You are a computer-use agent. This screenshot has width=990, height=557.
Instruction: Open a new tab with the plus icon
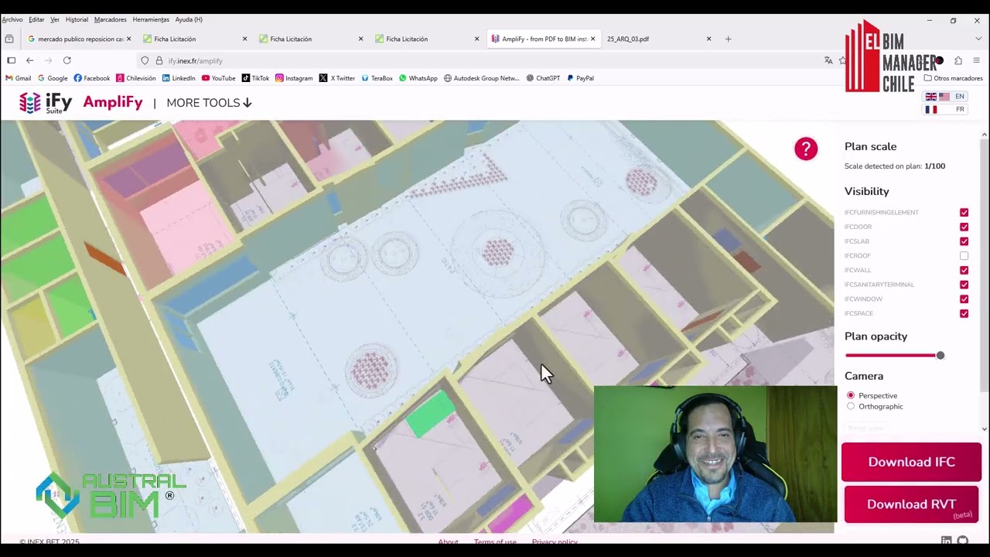(x=728, y=39)
